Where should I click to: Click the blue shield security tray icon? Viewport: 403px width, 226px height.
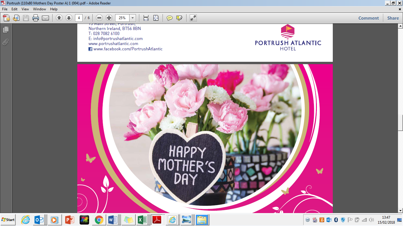click(x=343, y=220)
